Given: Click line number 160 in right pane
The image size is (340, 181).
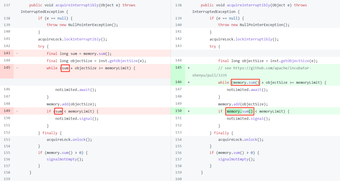Looking at the screenshot, I should (x=178, y=179).
